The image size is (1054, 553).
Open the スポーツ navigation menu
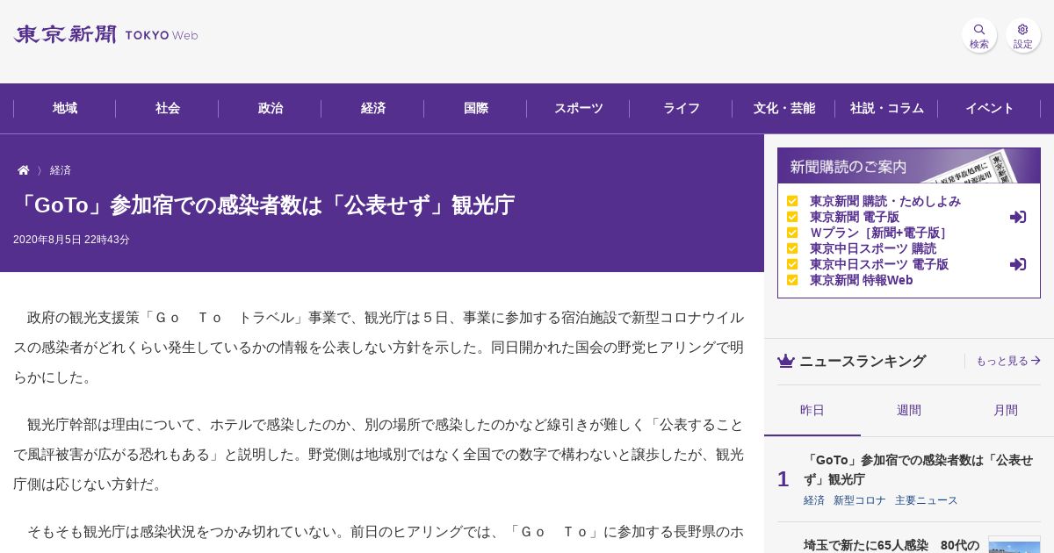tap(579, 108)
